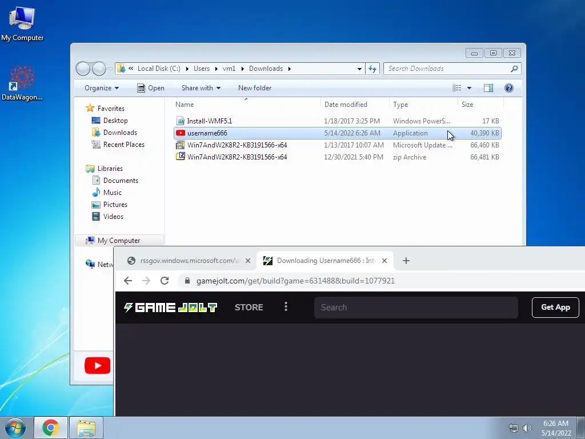Screen dimensions: 585x439
Task: Click the Local Disk (C:) breadcrumb
Action: (159, 69)
